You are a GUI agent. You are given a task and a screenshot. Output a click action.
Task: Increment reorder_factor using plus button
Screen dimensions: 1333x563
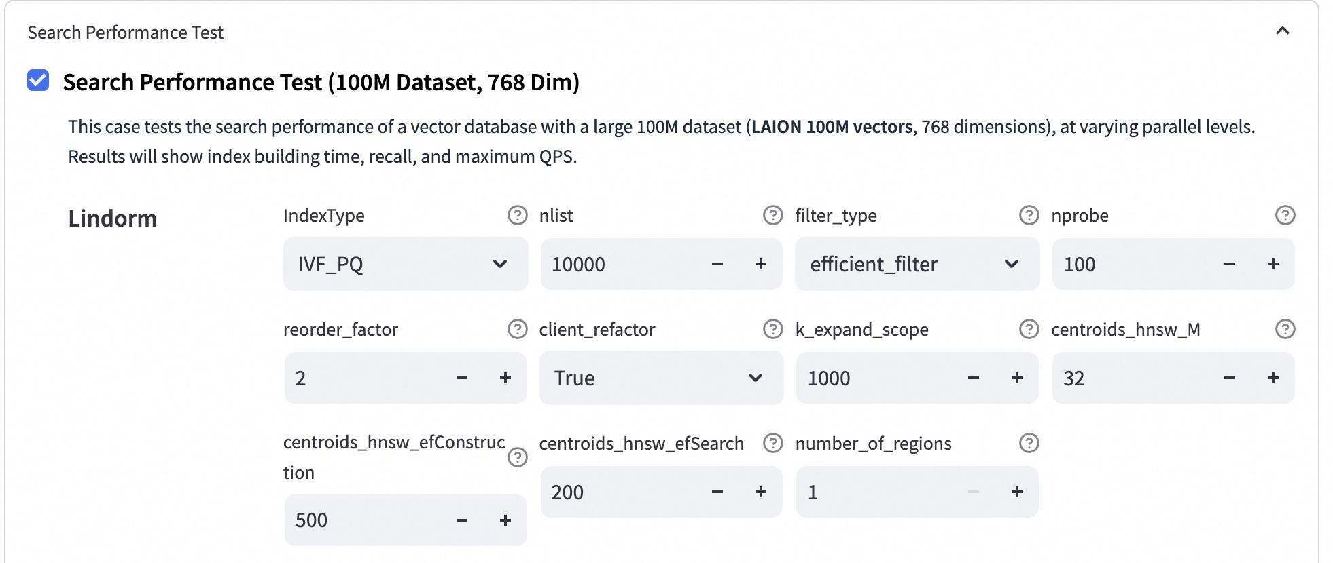[x=505, y=378]
